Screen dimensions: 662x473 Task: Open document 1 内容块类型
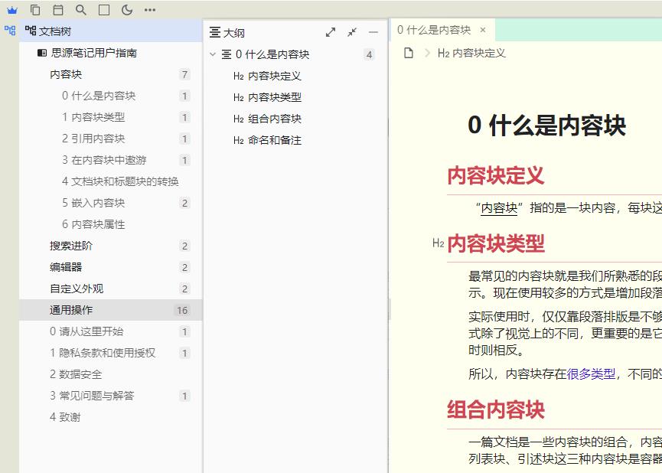(93, 117)
